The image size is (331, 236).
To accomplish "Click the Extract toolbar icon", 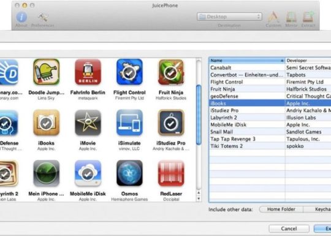I will pyautogui.click(x=308, y=17).
